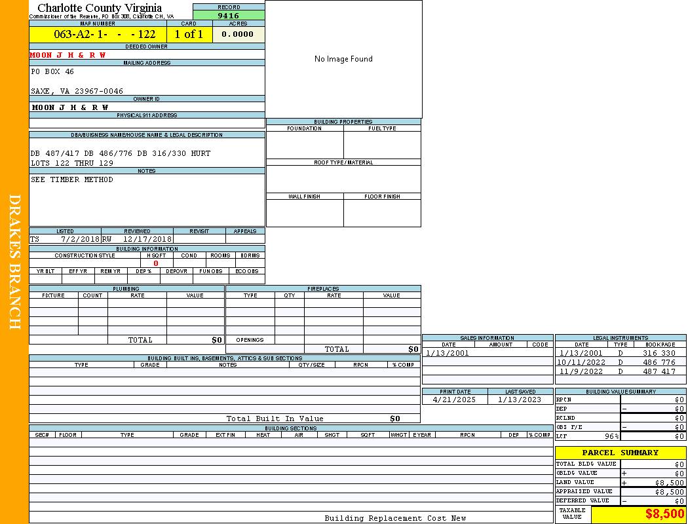Click the sales date 1/13/2001 entry
The width and height of the screenshot is (688, 524).
coord(448,353)
